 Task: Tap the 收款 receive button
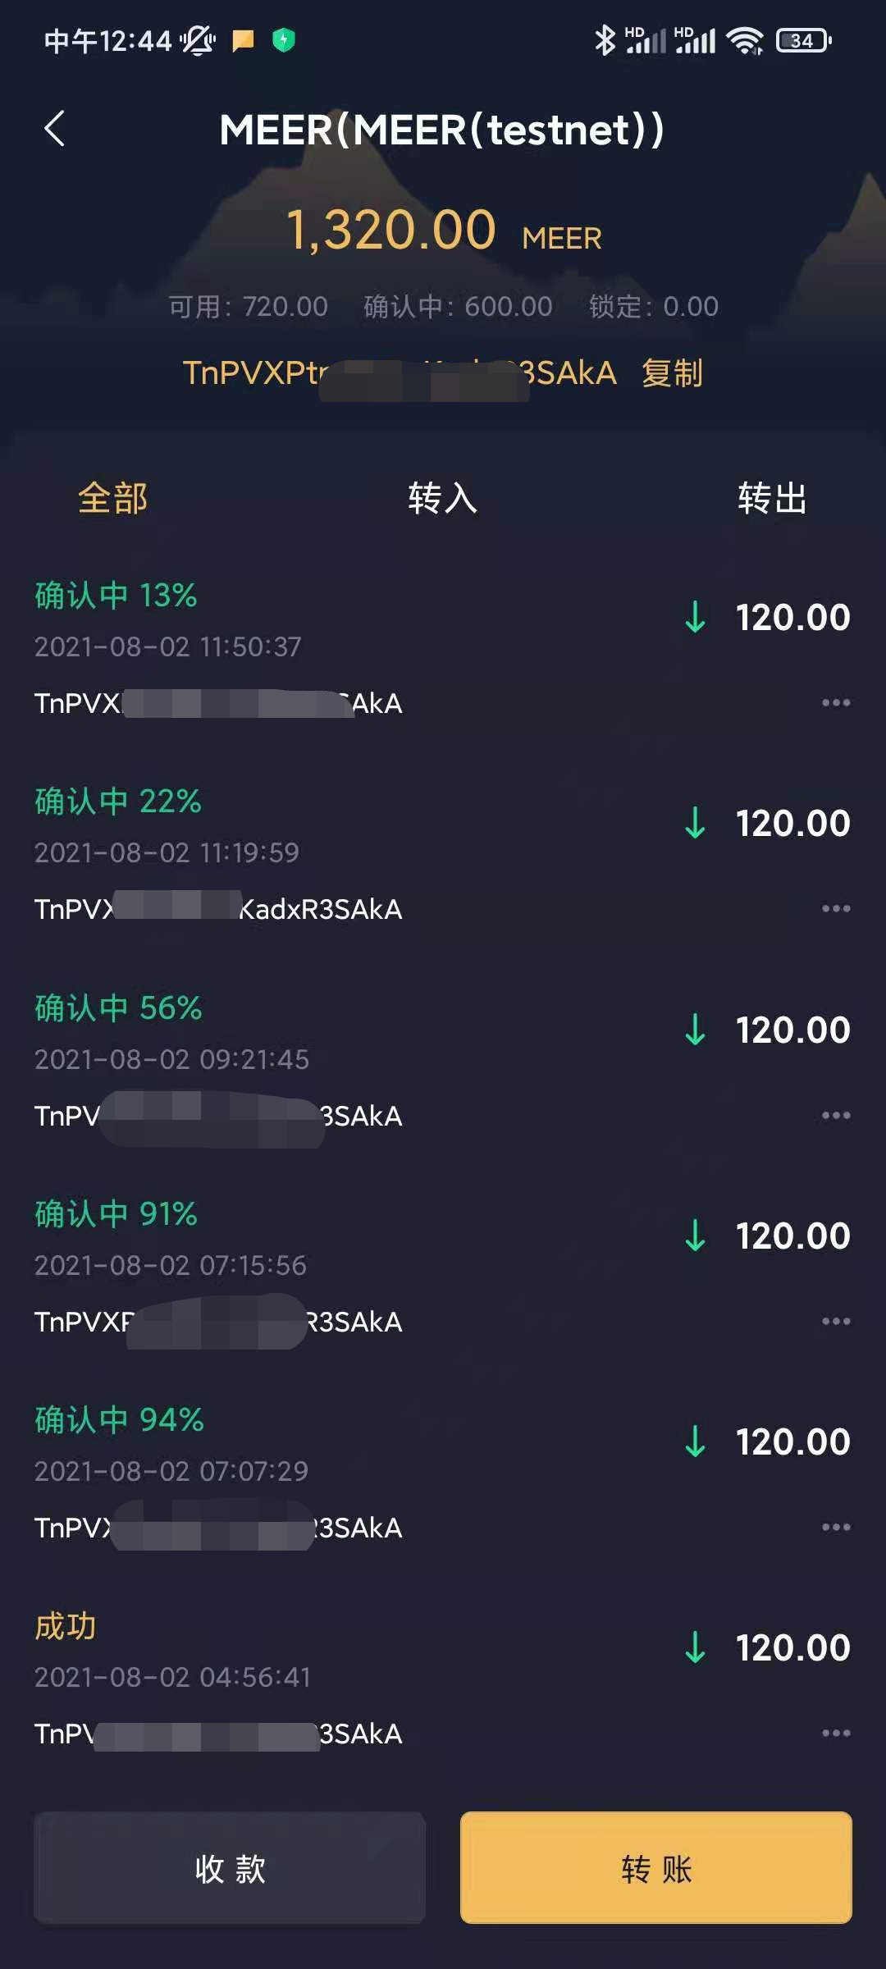[x=230, y=1868]
